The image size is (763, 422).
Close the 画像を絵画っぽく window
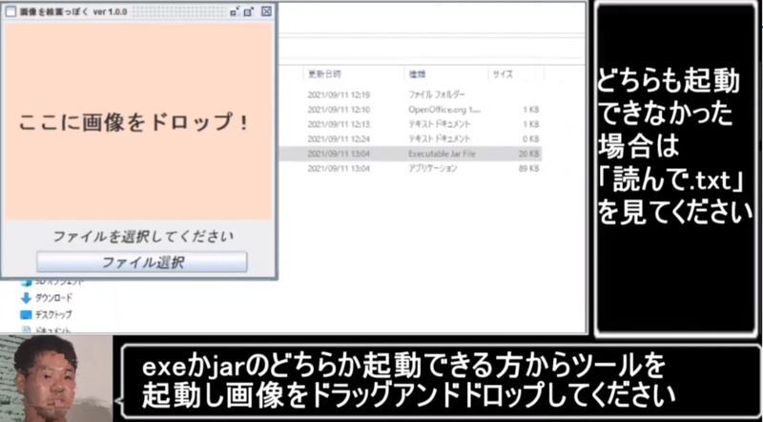click(x=266, y=11)
